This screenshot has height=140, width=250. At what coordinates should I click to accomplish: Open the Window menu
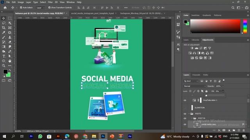coord(70,2)
